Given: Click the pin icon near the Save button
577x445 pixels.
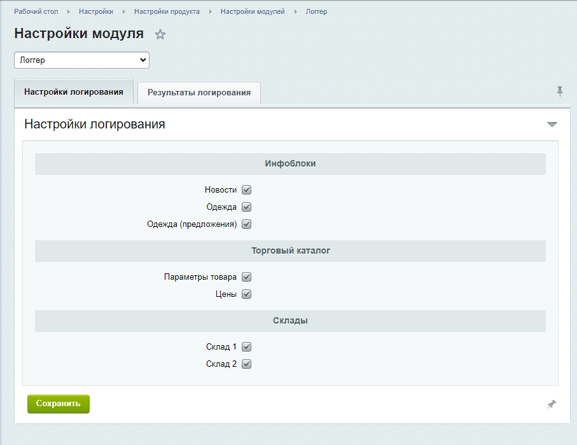Looking at the screenshot, I should point(552,404).
